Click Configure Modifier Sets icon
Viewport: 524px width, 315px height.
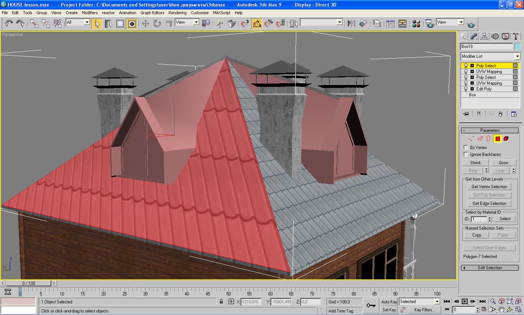514,114
